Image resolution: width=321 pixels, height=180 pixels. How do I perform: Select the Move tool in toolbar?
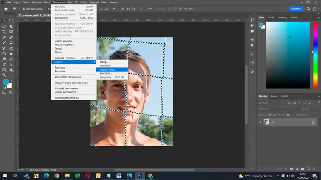coord(4,21)
